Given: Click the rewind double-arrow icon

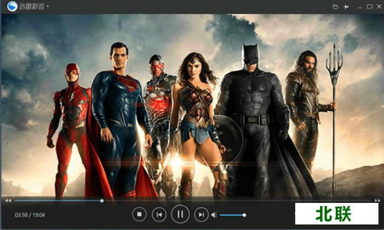Looking at the screenshot, I should 8,200.
